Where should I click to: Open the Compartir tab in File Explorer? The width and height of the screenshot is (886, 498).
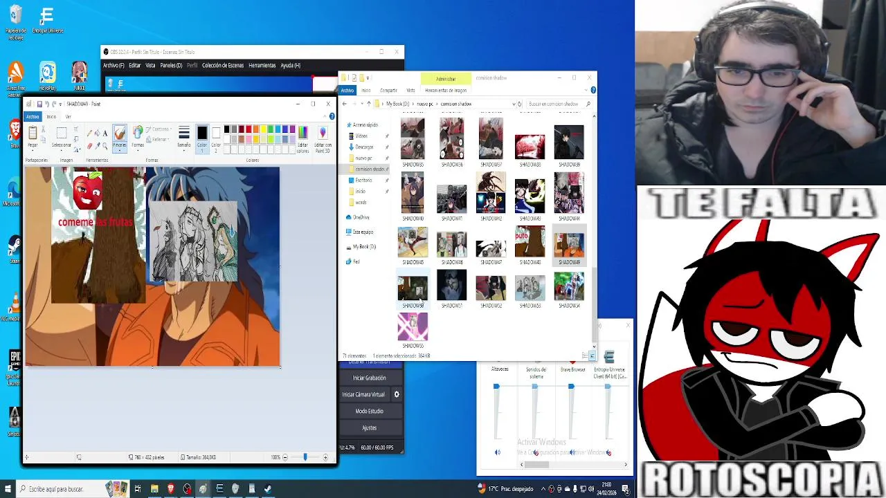point(388,90)
